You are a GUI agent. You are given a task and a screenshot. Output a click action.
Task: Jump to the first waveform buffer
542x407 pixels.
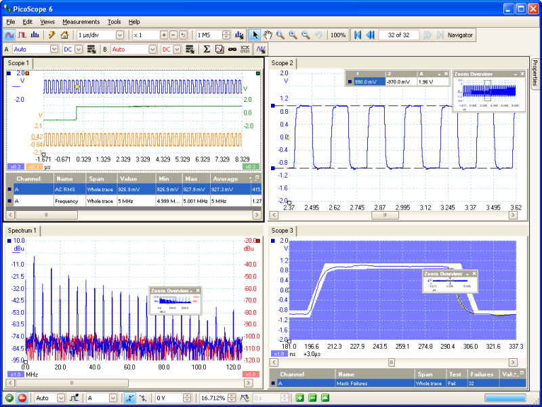click(358, 35)
